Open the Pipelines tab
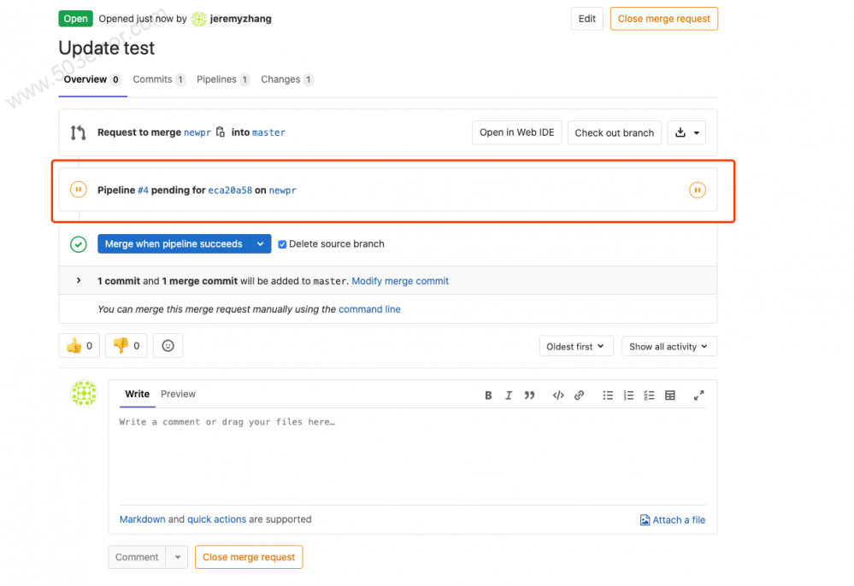 coord(222,79)
